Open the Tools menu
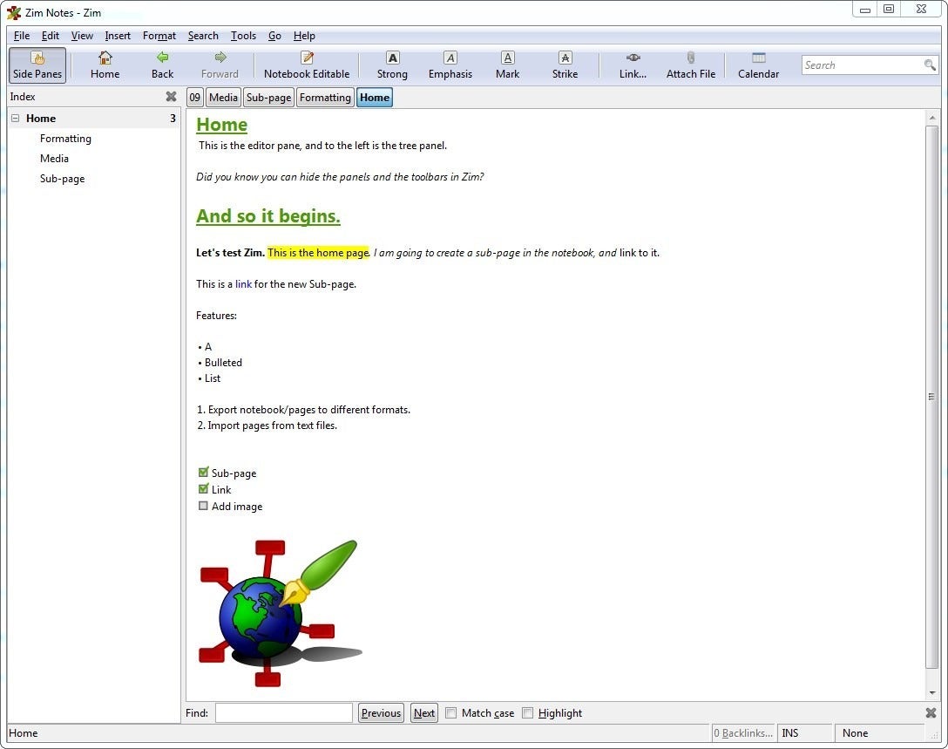The width and height of the screenshot is (948, 749). click(243, 36)
